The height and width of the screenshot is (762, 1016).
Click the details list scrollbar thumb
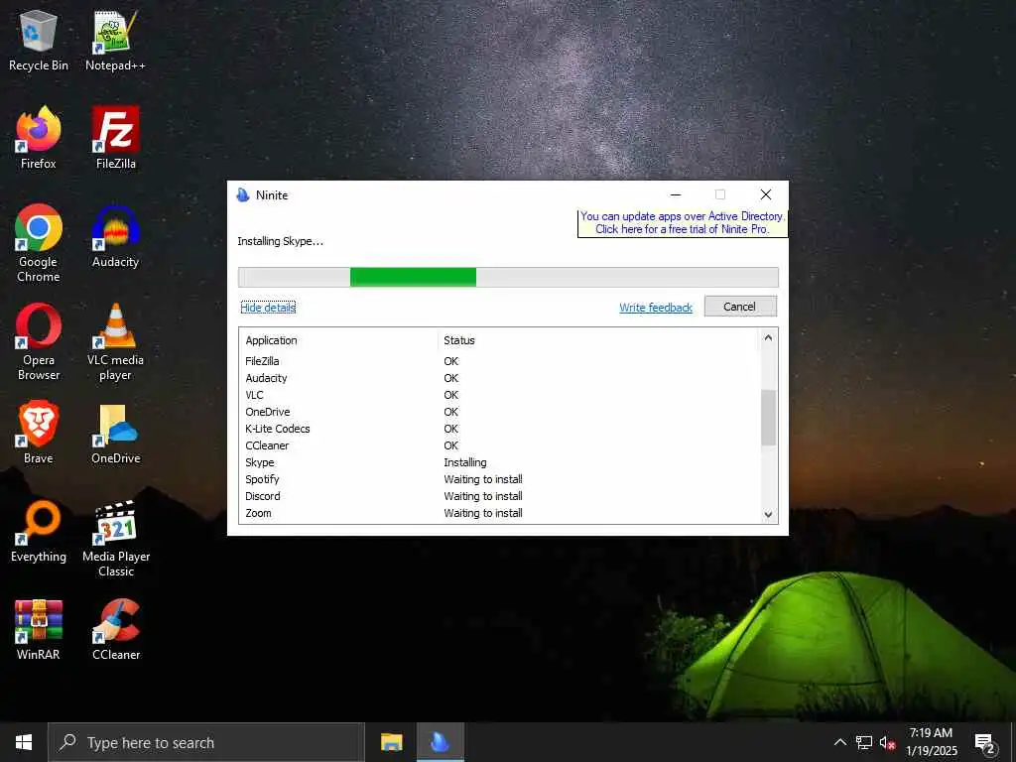[x=768, y=418]
